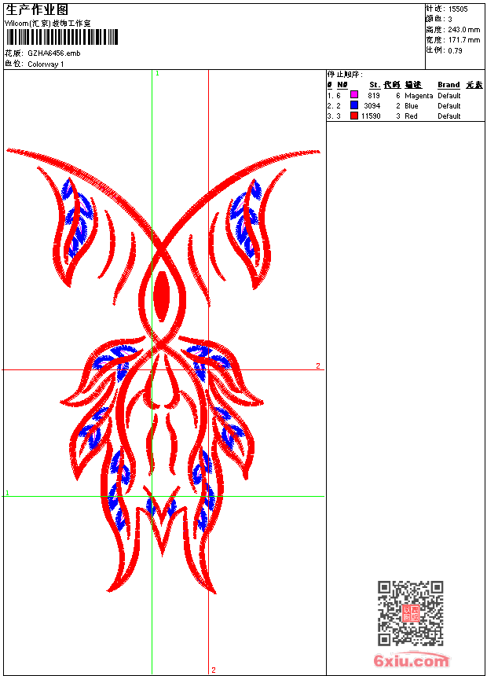Click the Red color swatch

354,116
